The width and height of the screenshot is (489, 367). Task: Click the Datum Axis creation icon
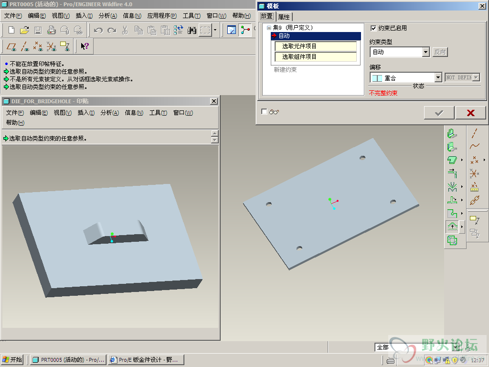point(474,134)
